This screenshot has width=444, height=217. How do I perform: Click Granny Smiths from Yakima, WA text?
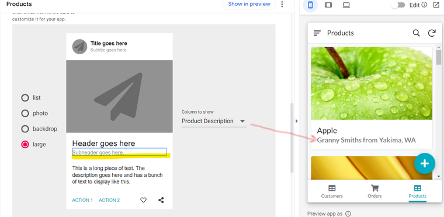pos(366,140)
